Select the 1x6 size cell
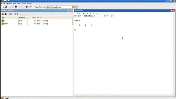Screen dimensions: 176x99 (21, 21)
